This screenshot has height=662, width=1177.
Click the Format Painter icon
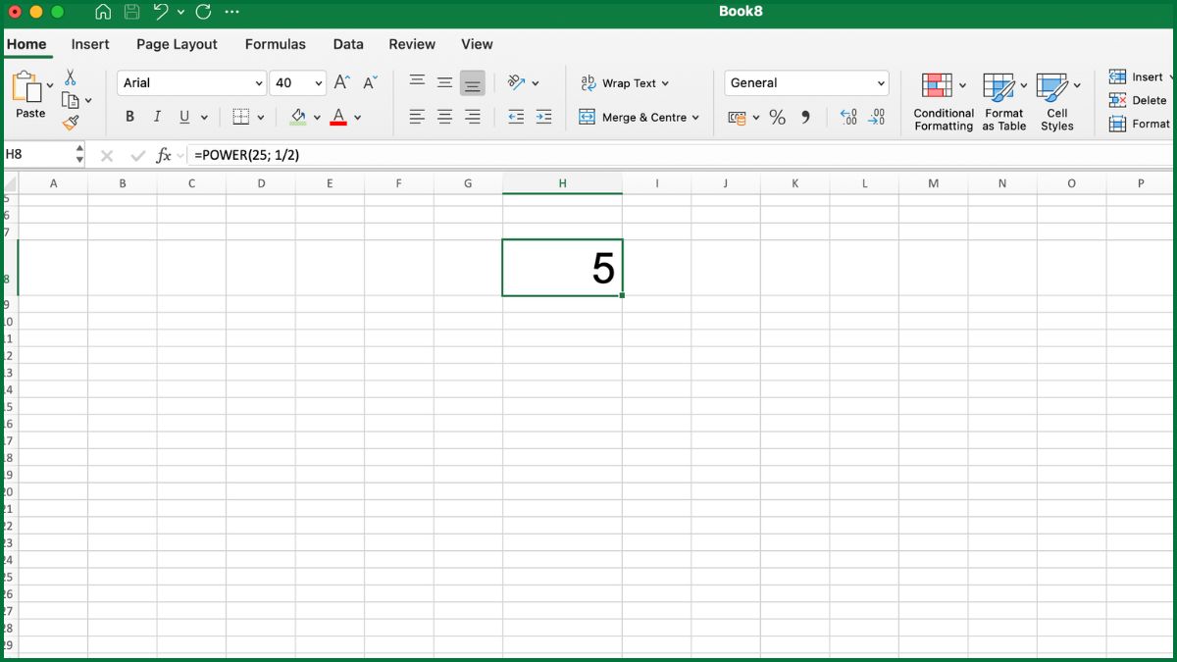[72, 124]
